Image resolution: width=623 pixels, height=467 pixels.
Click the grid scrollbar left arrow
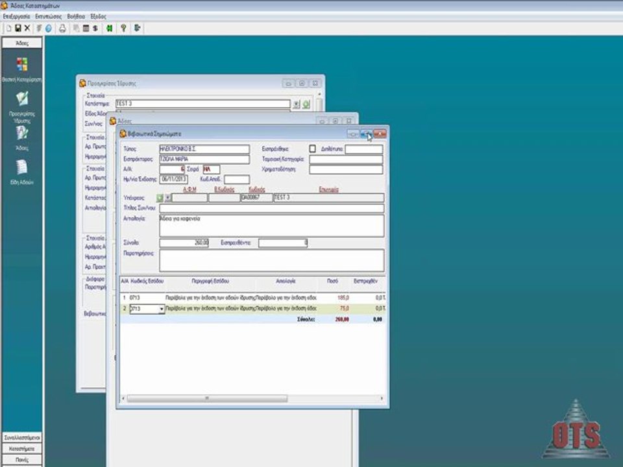123,398
